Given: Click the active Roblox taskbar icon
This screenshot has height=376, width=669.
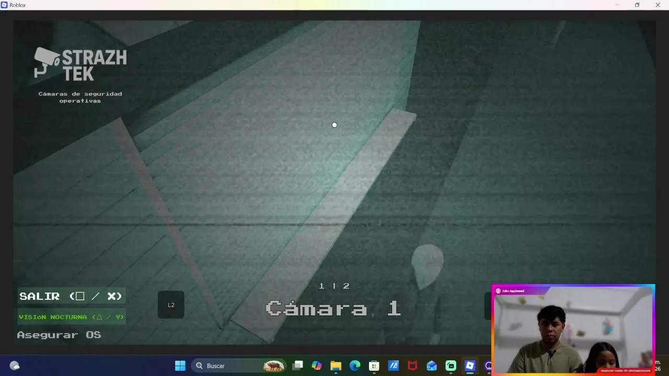Looking at the screenshot, I should (470, 366).
